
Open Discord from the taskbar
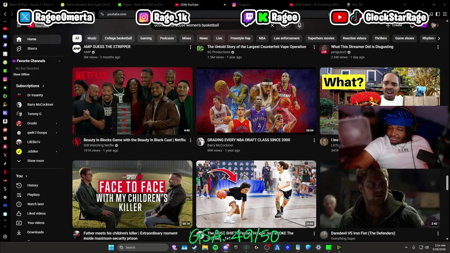pyautogui.click(x=226, y=247)
